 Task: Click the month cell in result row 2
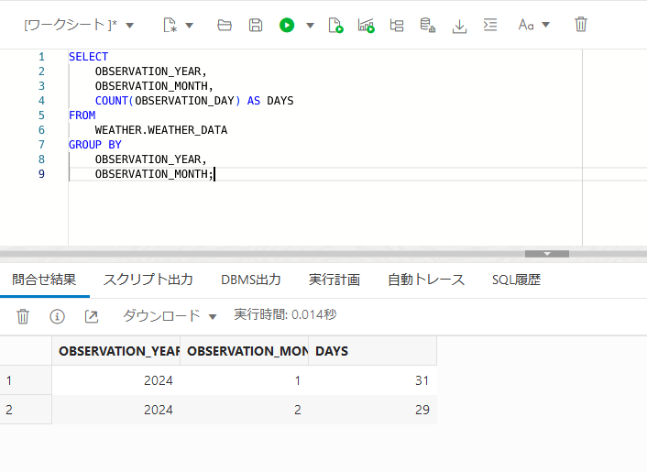click(245, 410)
